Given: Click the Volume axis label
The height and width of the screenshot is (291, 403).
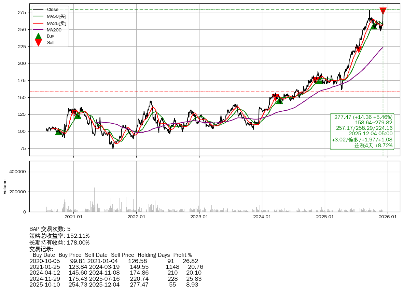Looking at the screenshot, I should coord(5,187).
